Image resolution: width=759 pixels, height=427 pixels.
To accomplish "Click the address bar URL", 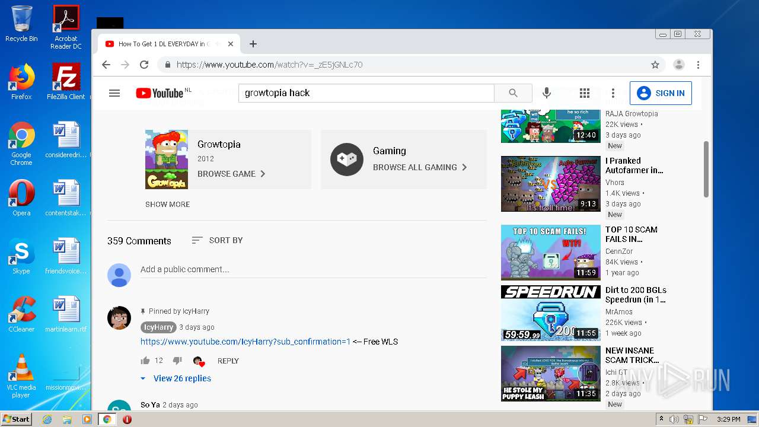I will pos(269,65).
